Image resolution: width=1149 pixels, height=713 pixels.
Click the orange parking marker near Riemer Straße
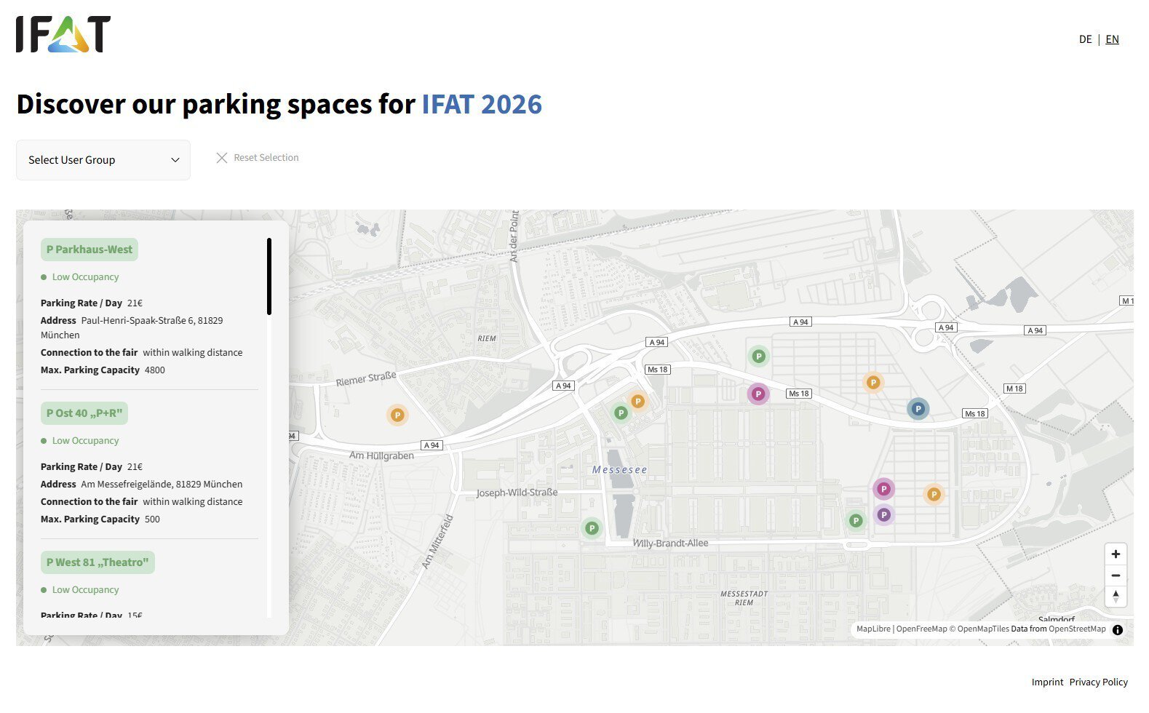(x=397, y=415)
